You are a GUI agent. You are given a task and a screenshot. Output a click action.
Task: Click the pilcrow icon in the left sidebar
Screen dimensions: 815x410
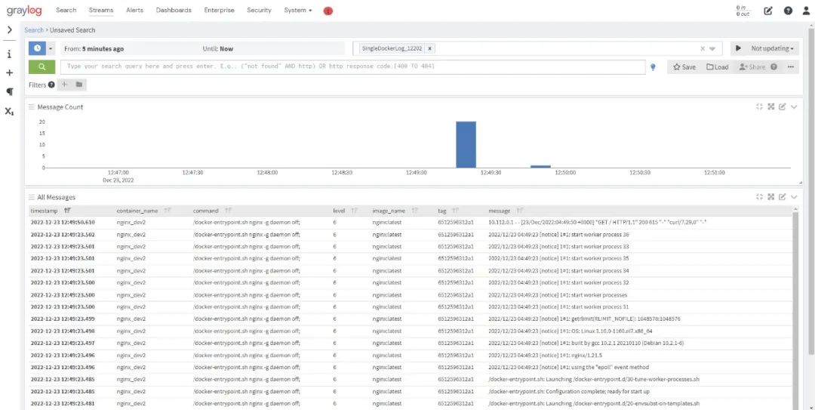(x=10, y=91)
